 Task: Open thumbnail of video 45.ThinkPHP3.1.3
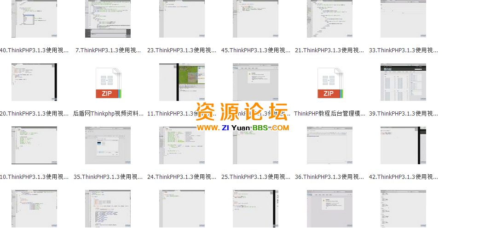255,19
